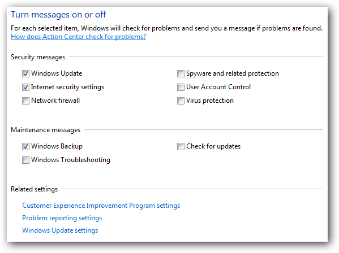Click the Turn messages on or off heading
339x253 pixels.
coord(58,15)
